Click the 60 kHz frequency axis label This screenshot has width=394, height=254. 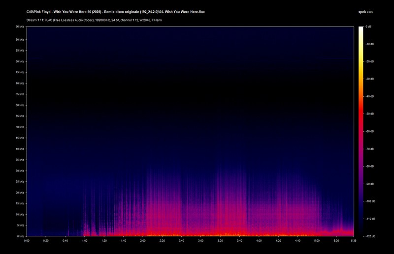(x=20, y=105)
